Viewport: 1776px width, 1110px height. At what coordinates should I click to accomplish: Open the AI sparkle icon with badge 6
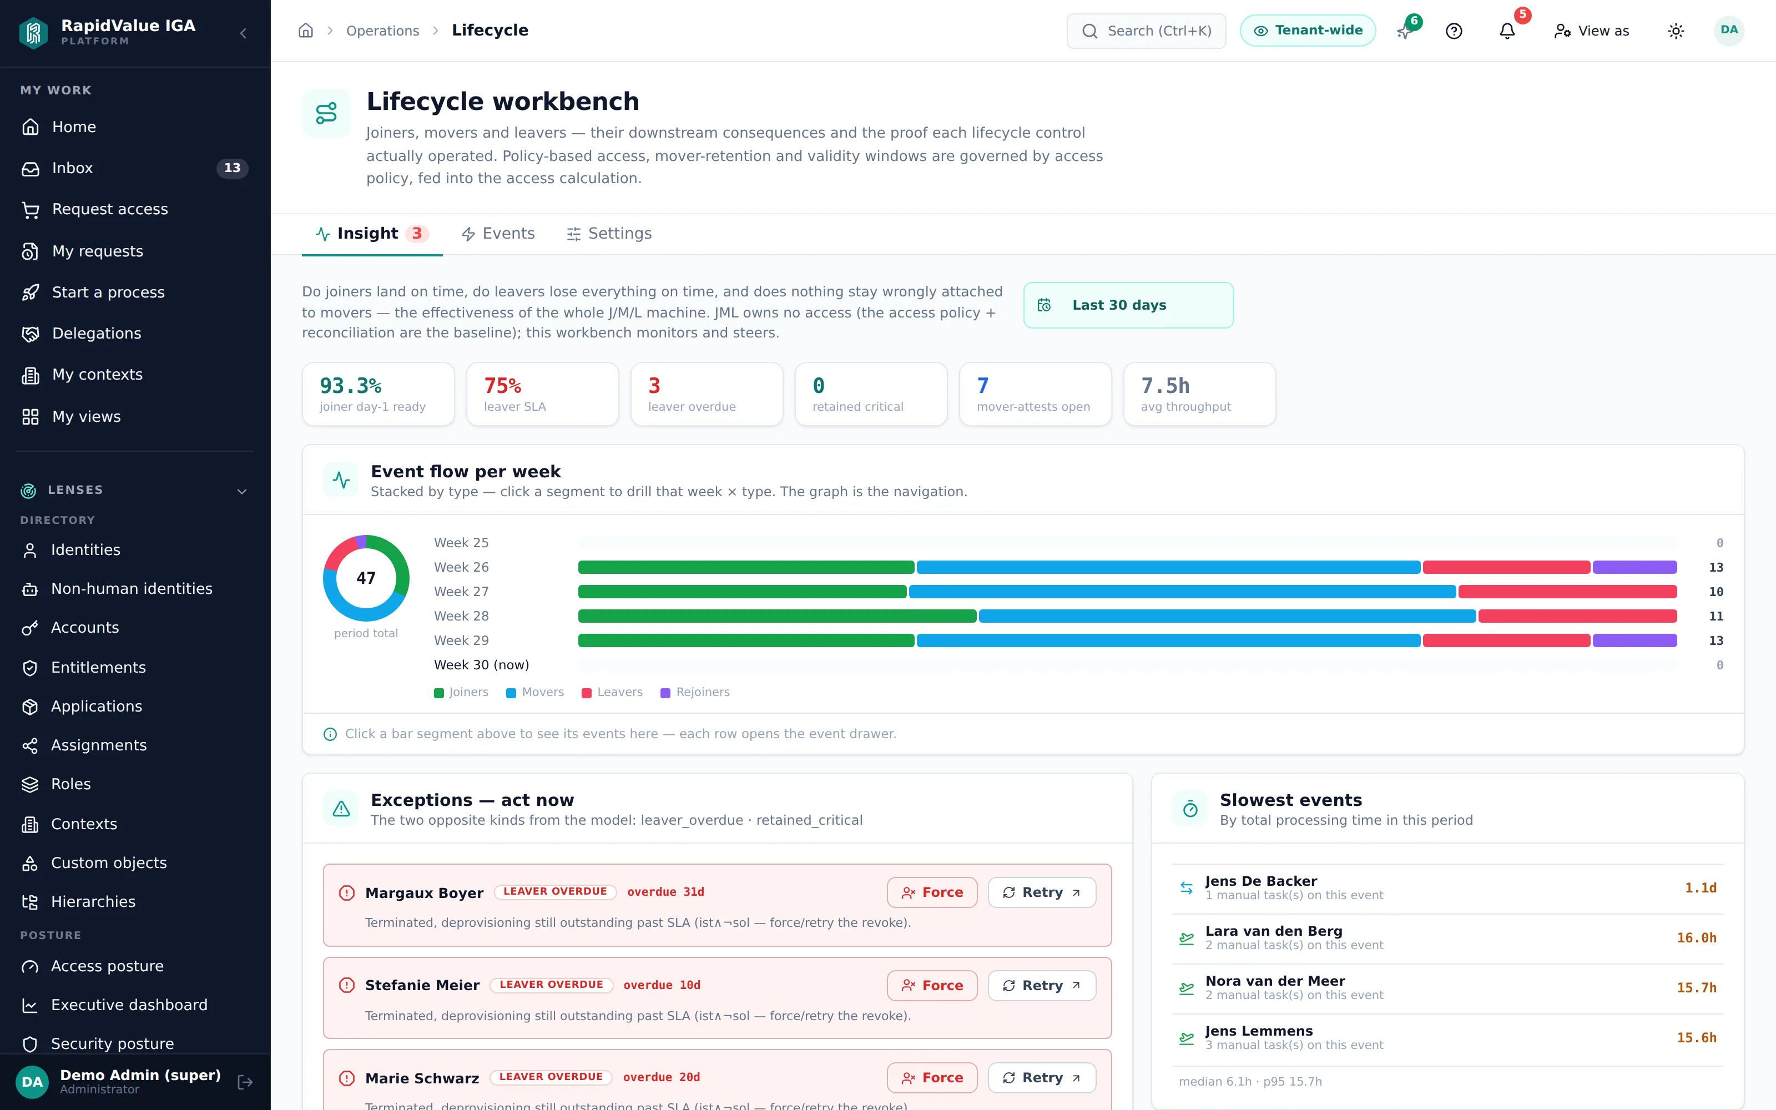click(1404, 31)
